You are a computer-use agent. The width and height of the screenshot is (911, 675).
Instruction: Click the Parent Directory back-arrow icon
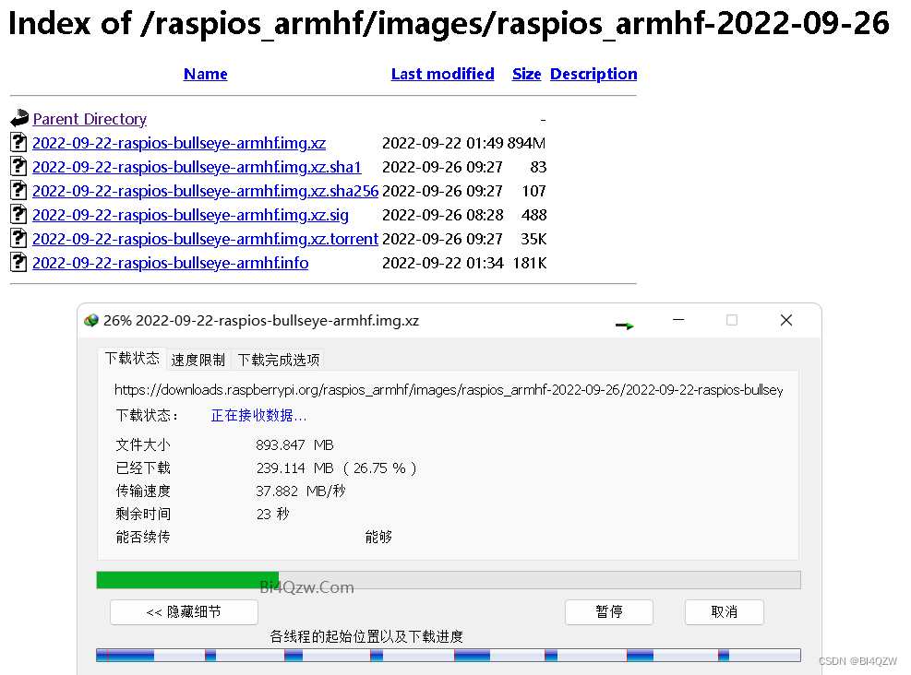click(19, 118)
